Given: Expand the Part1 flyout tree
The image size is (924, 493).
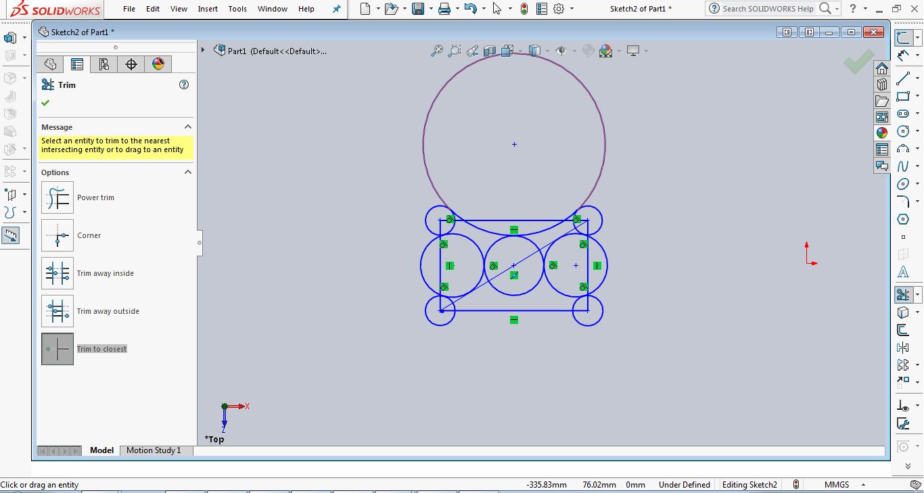Looking at the screenshot, I should [203, 50].
